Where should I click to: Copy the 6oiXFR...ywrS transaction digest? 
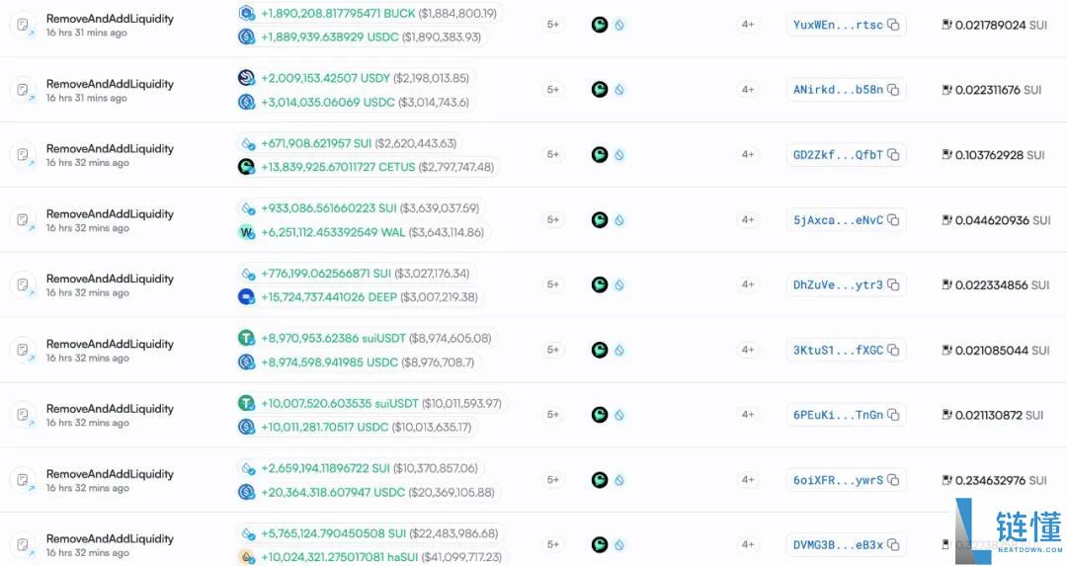point(893,480)
